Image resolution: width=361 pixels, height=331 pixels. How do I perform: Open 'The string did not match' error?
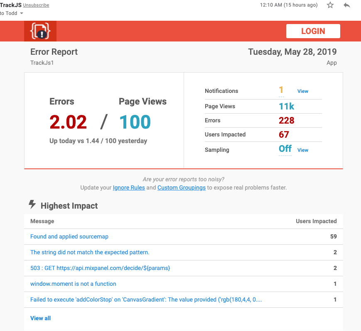tap(90, 252)
